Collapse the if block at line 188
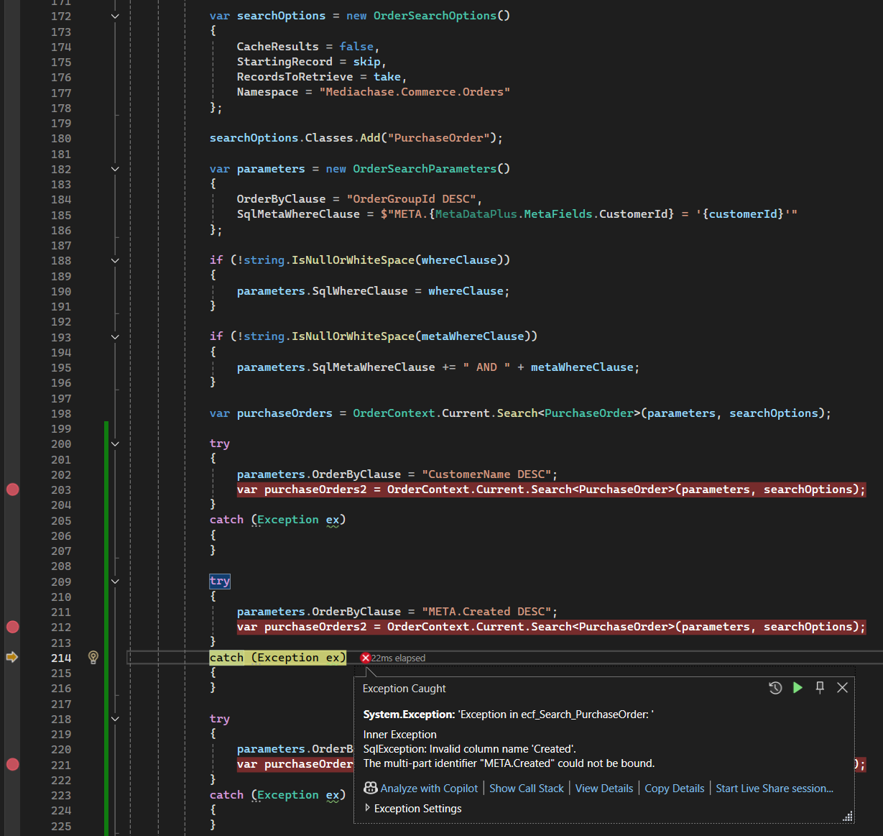This screenshot has height=836, width=883. pos(115,260)
